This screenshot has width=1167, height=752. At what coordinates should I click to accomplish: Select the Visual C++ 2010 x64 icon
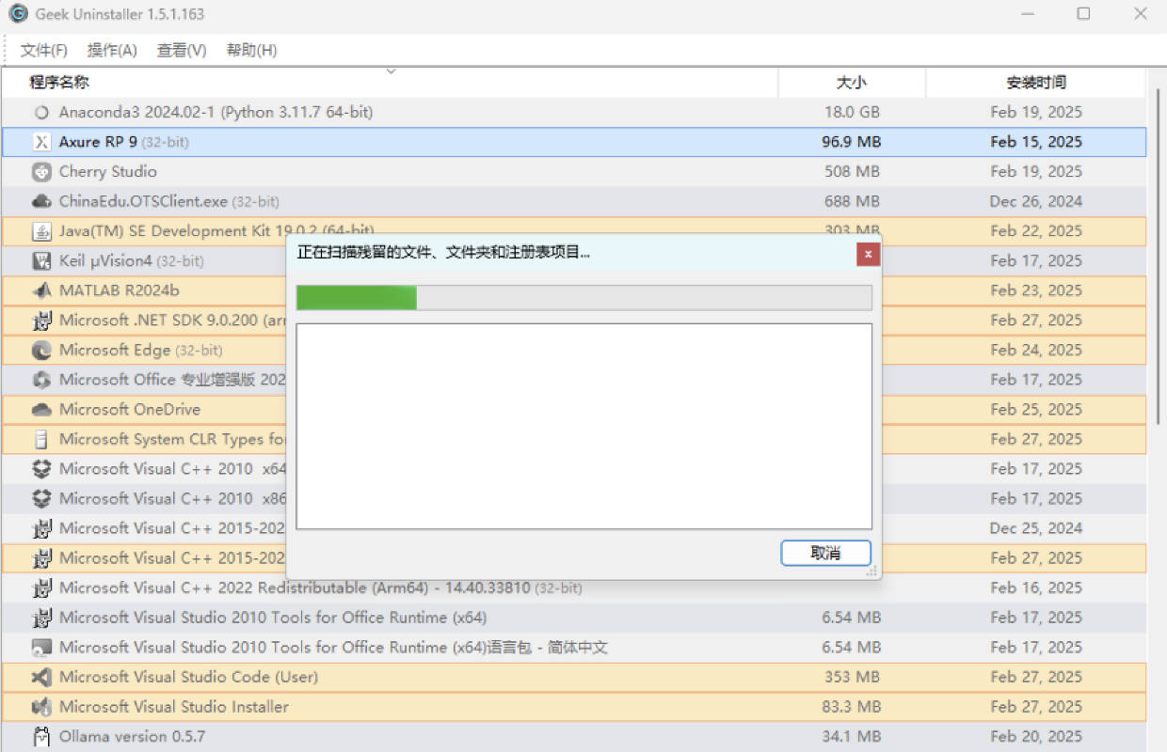(x=40, y=469)
